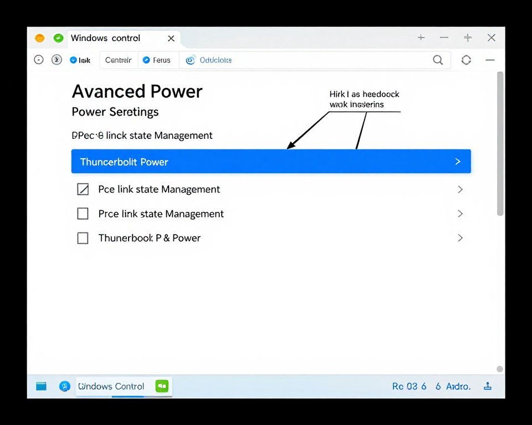
Task: Click the globe icon beside Odticloits
Action: 191,60
